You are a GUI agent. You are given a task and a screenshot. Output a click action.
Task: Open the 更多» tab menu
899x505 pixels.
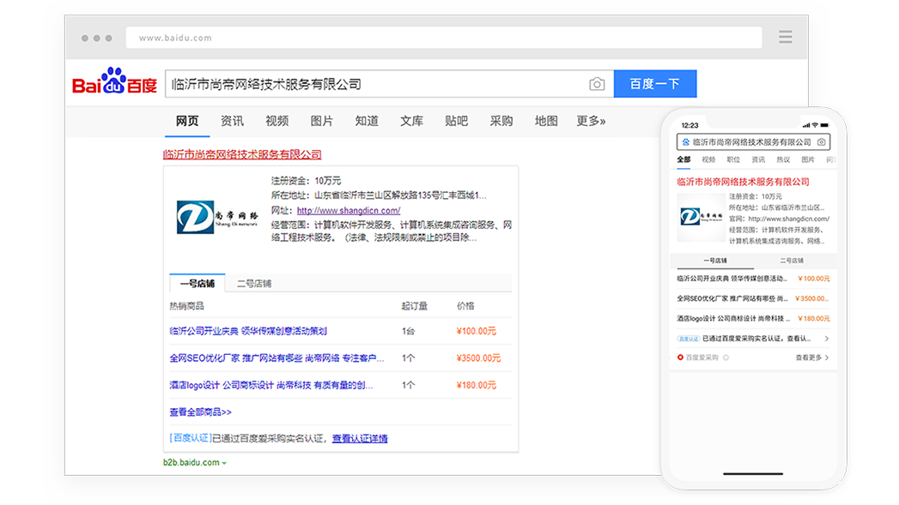pos(591,121)
